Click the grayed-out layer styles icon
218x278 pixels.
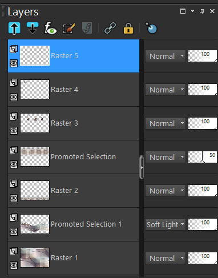(x=87, y=28)
